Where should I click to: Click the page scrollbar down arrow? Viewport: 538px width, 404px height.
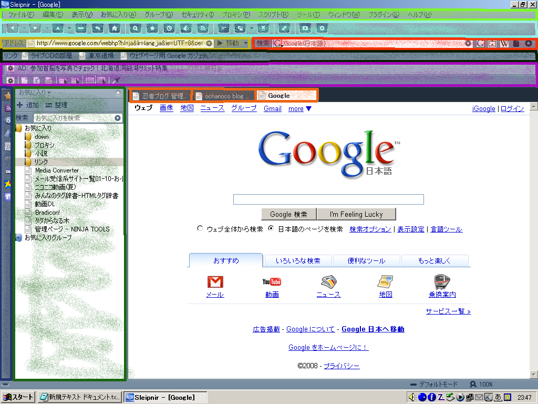pyautogui.click(x=534, y=375)
